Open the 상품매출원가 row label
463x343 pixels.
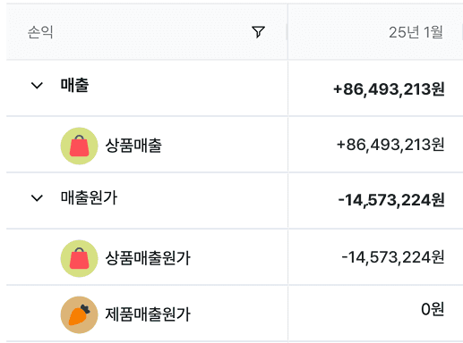148,258
